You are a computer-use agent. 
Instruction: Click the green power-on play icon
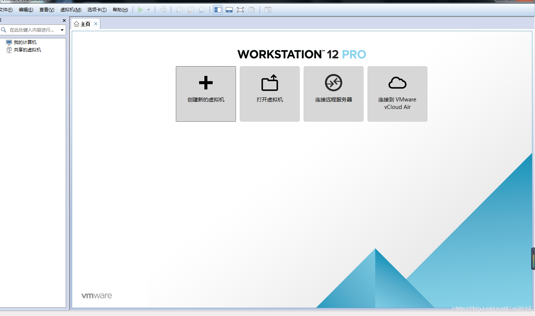[141, 10]
